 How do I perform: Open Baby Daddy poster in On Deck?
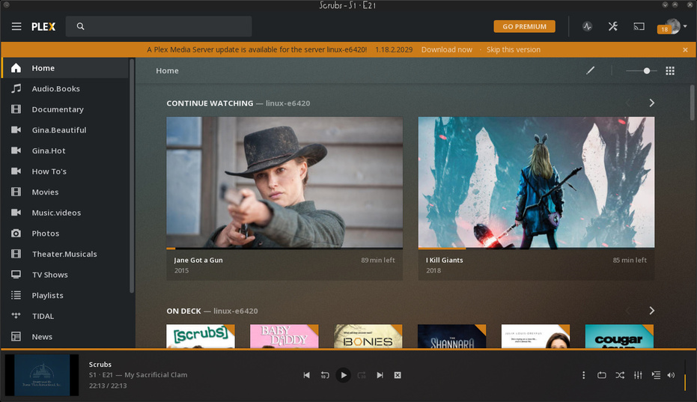tap(284, 336)
